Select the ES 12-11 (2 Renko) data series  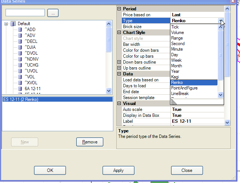pyautogui.click(x=57, y=99)
